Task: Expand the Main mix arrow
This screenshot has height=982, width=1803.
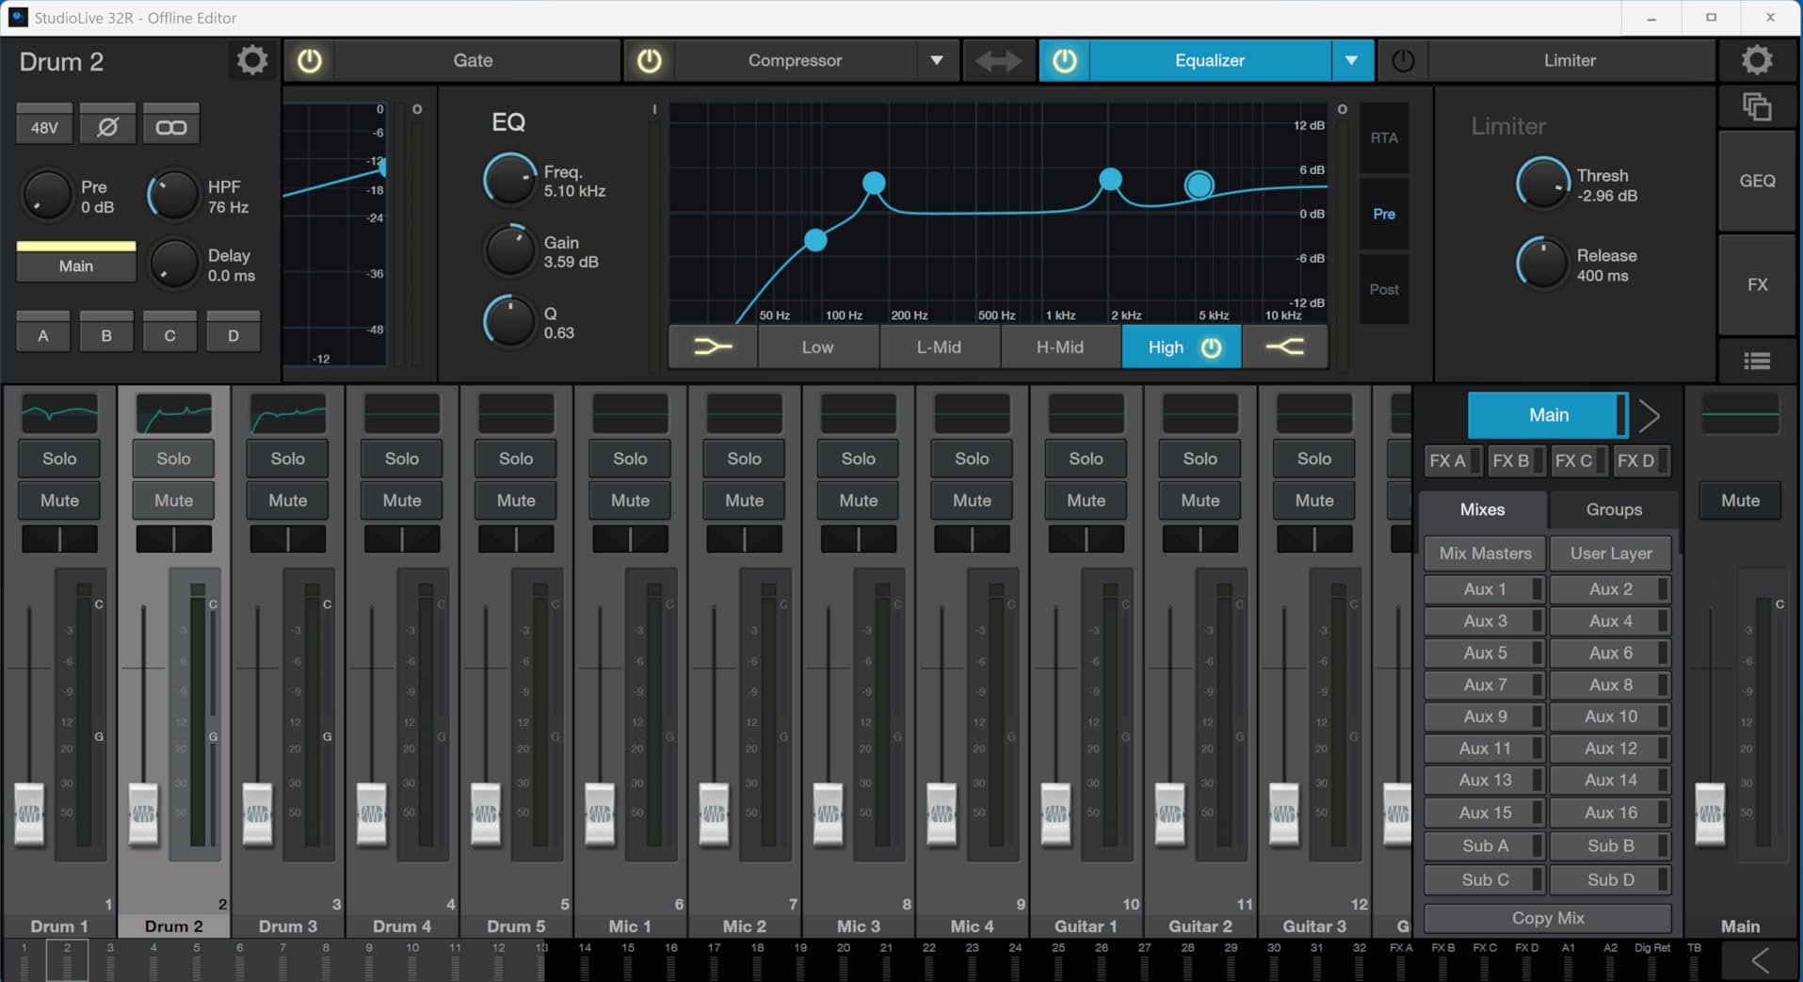Action: [1650, 415]
